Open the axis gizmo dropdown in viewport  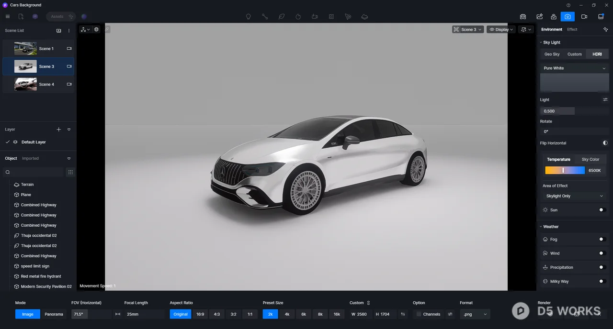click(x=85, y=29)
